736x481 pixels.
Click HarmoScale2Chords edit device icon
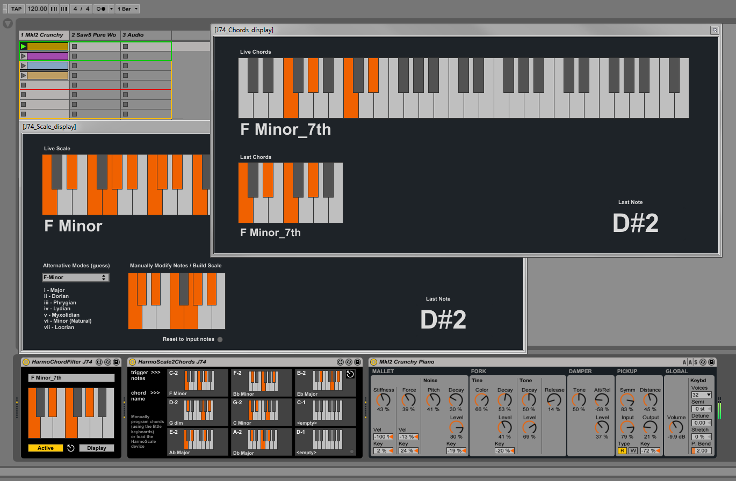pyautogui.click(x=340, y=362)
